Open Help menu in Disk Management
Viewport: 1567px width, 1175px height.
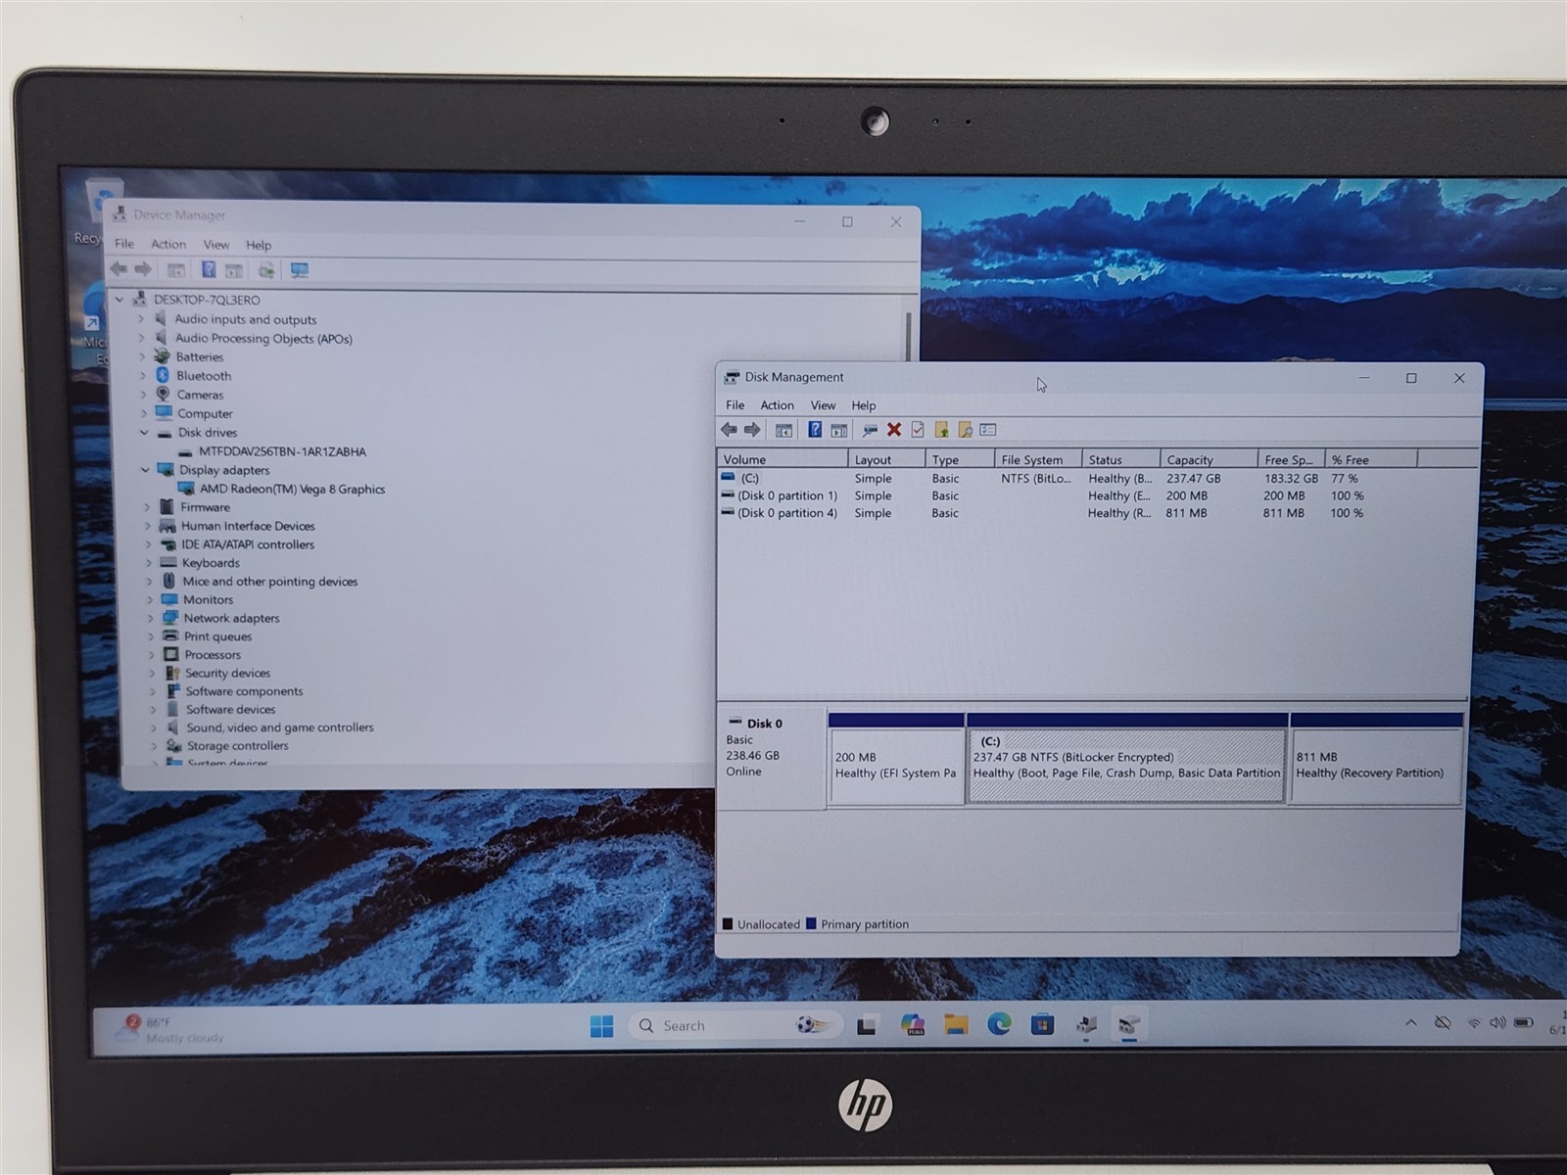(x=864, y=405)
